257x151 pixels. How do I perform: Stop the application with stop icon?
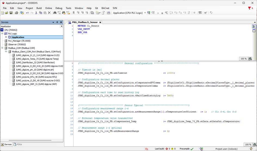[162, 13]
